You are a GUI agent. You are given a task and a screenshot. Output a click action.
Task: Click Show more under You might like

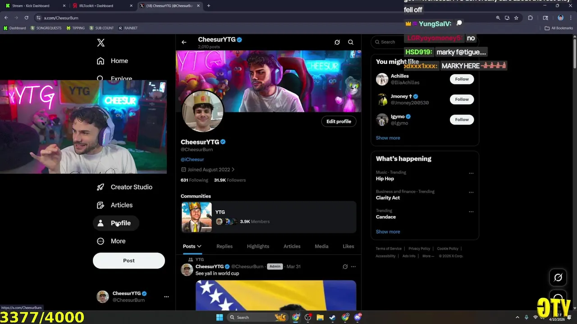388,138
